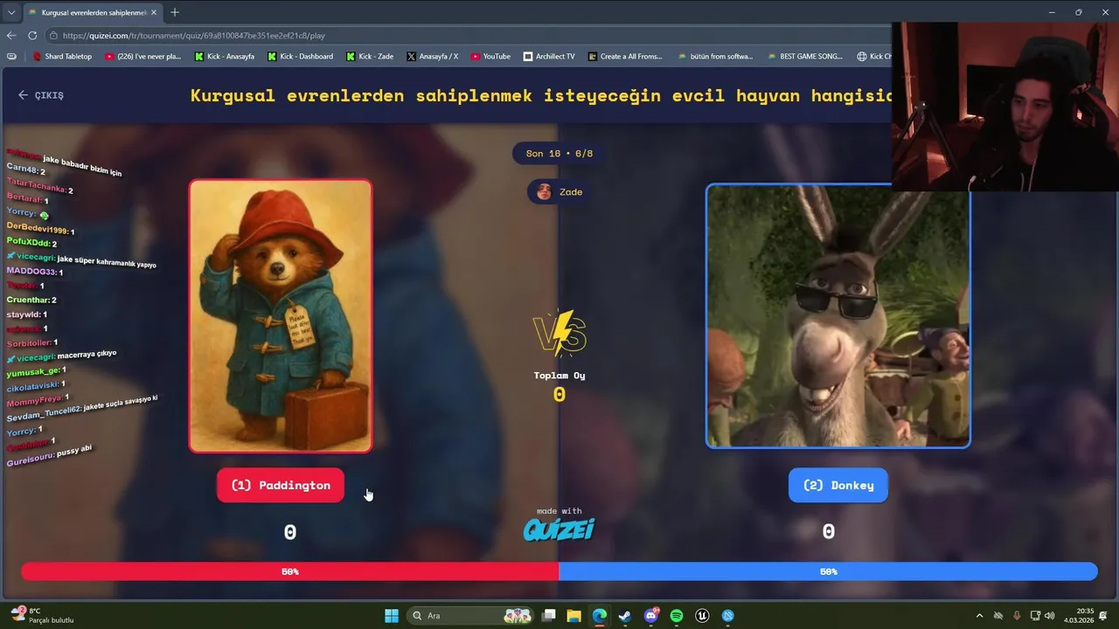Click the Zade user avatar chip
This screenshot has width=1119, height=629.
[x=559, y=191]
